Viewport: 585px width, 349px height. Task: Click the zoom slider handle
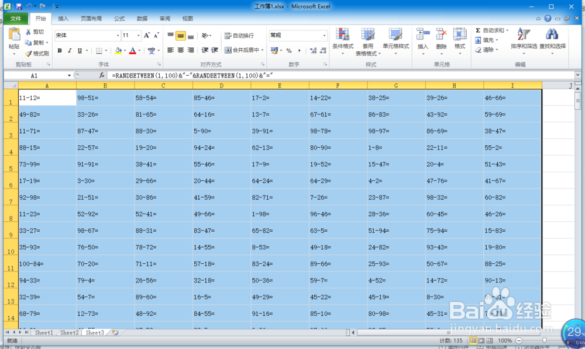(x=544, y=341)
